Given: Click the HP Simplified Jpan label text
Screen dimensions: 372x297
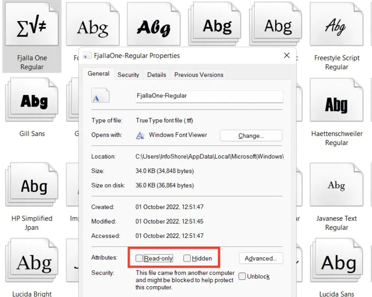Looking at the screenshot, I should point(32,223).
